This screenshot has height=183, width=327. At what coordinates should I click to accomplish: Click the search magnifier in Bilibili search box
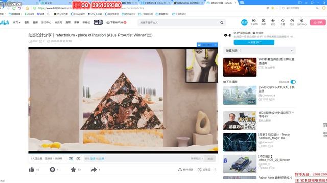pos(222,22)
